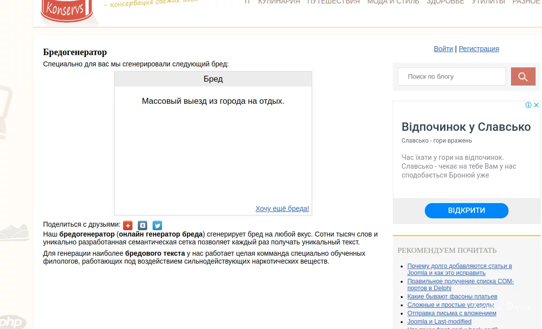Open the КУЛИНАРИЯ menu
Screen dimensions: 542x329
tap(279, 2)
